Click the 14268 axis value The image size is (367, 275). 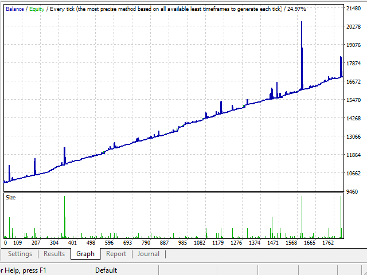click(354, 119)
